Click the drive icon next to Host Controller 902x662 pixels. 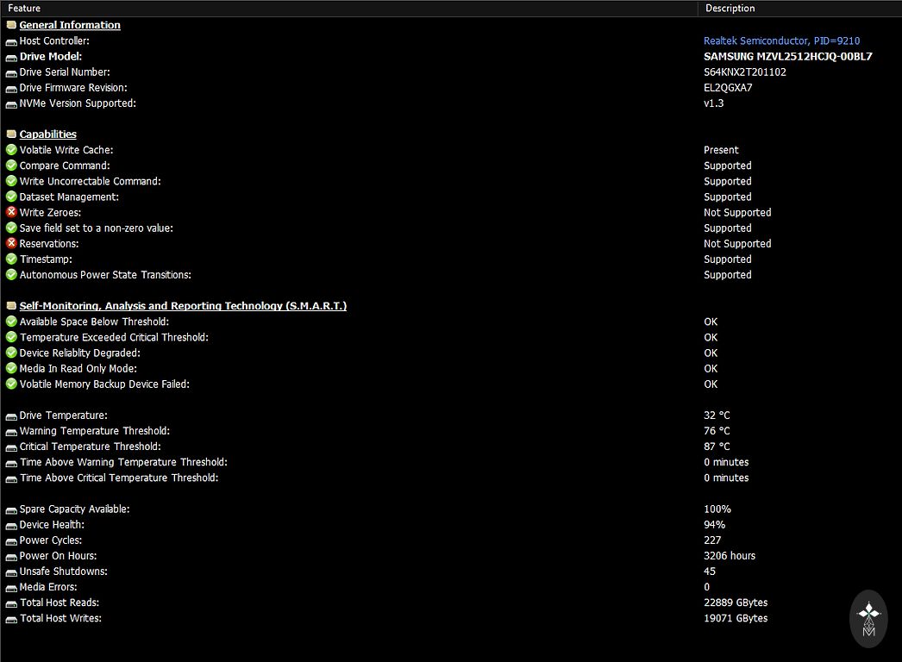click(x=11, y=41)
